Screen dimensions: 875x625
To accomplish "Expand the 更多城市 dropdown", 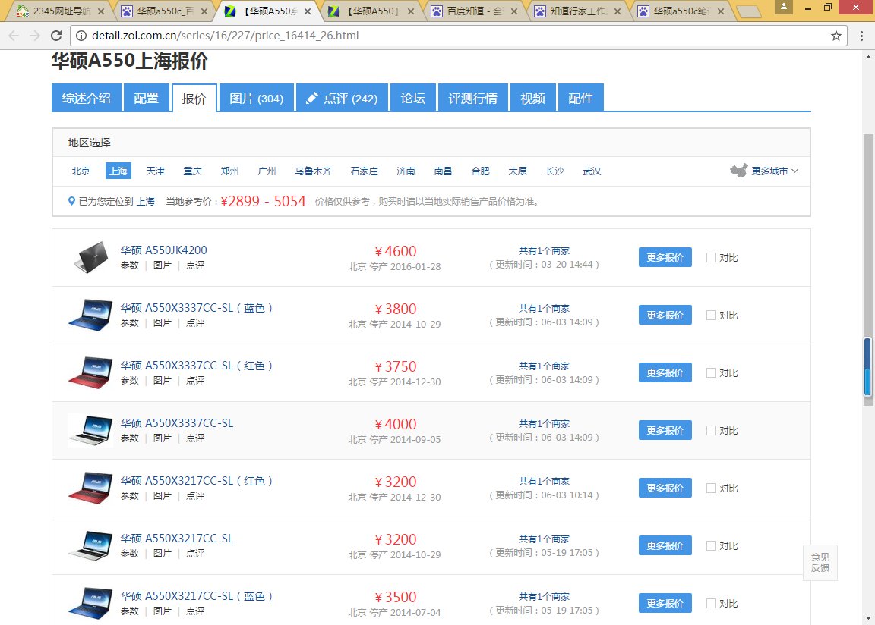I will click(x=774, y=171).
